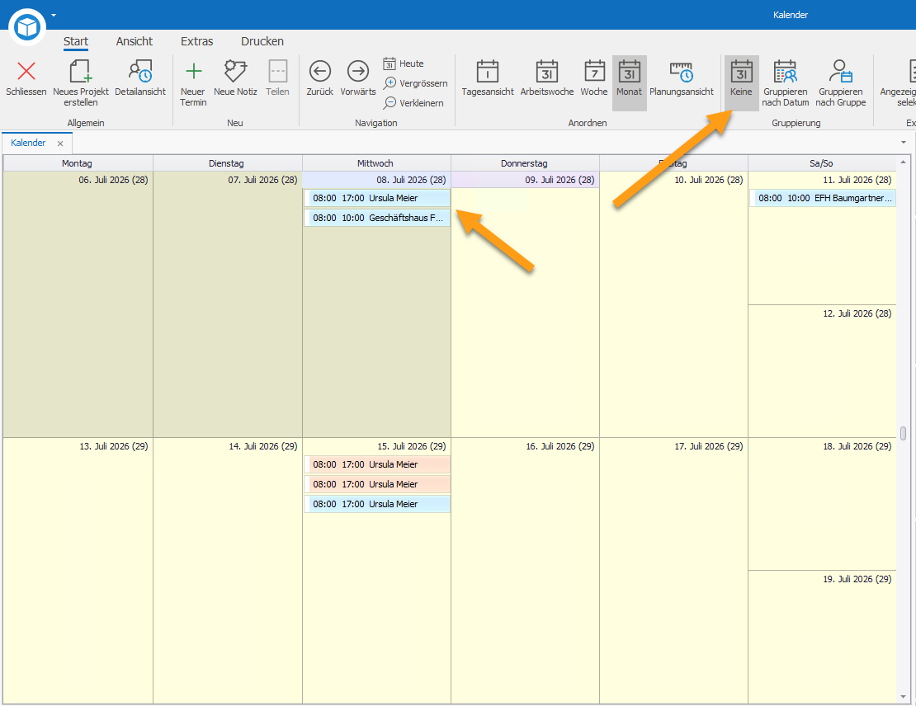Create a new project with Neues Projekt erstellen

click(x=81, y=83)
